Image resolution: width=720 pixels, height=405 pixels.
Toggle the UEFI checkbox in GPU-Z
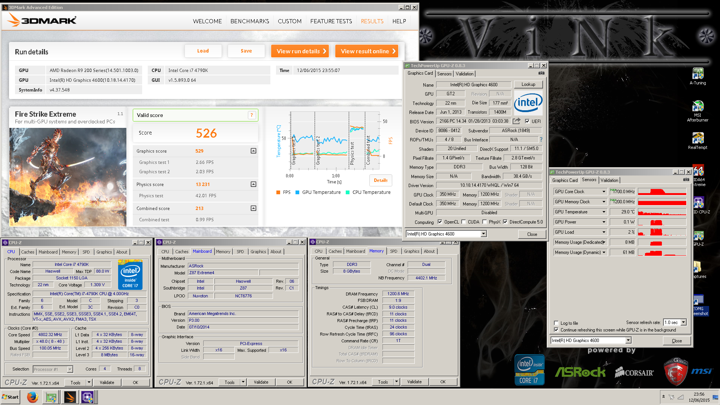click(x=527, y=121)
